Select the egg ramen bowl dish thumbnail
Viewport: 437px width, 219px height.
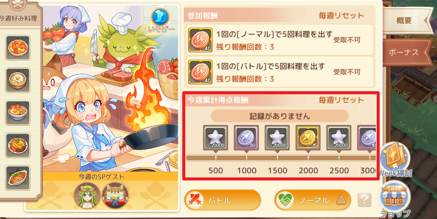[x=18, y=80]
